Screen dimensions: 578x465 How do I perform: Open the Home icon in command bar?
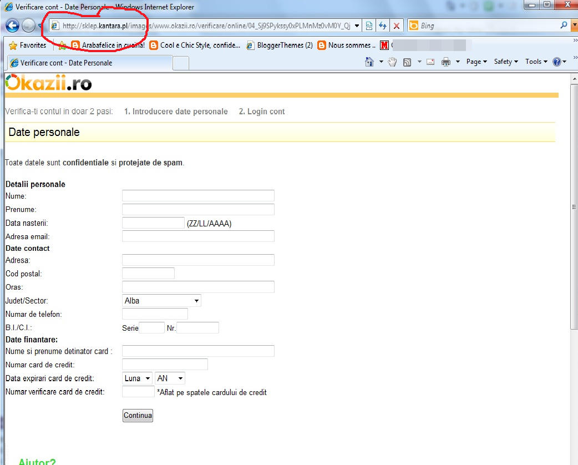(369, 62)
